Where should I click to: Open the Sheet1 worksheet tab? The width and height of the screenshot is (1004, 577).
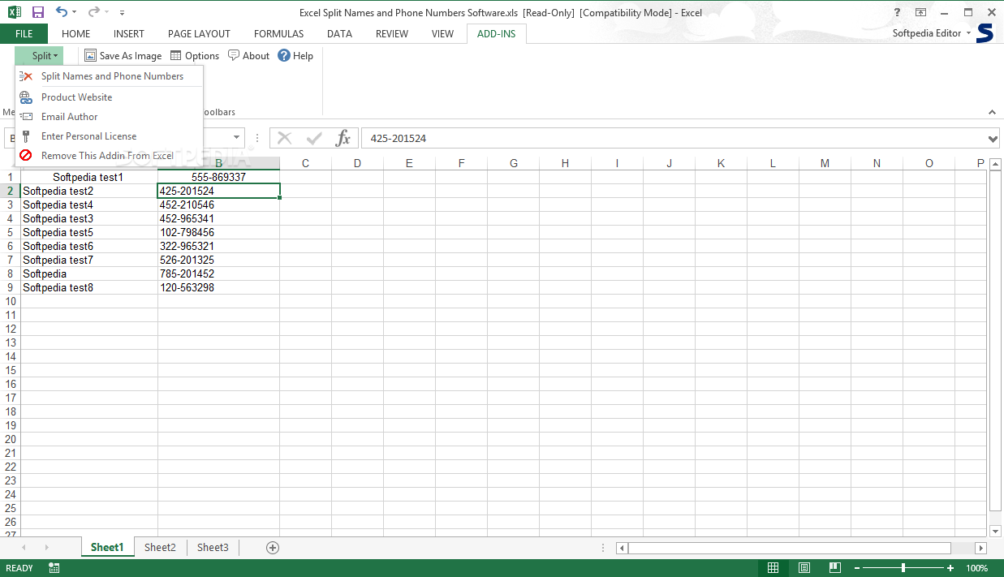pyautogui.click(x=107, y=548)
